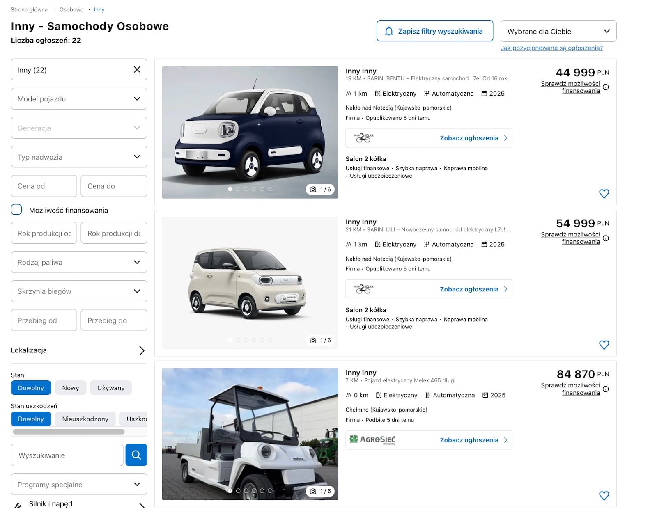This screenshot has width=657, height=508.
Task: Open the beige SARINI LILI car photo
Action: click(x=250, y=283)
